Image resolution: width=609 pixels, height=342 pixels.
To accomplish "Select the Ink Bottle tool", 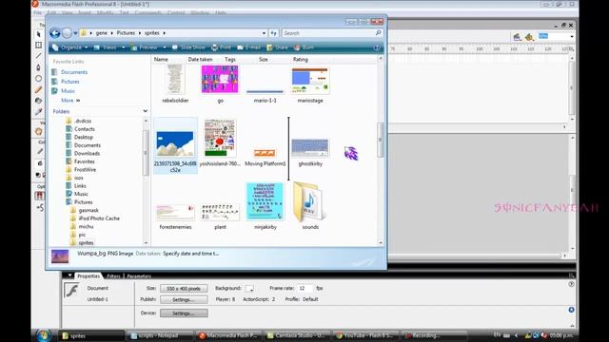I will coord(38,101).
